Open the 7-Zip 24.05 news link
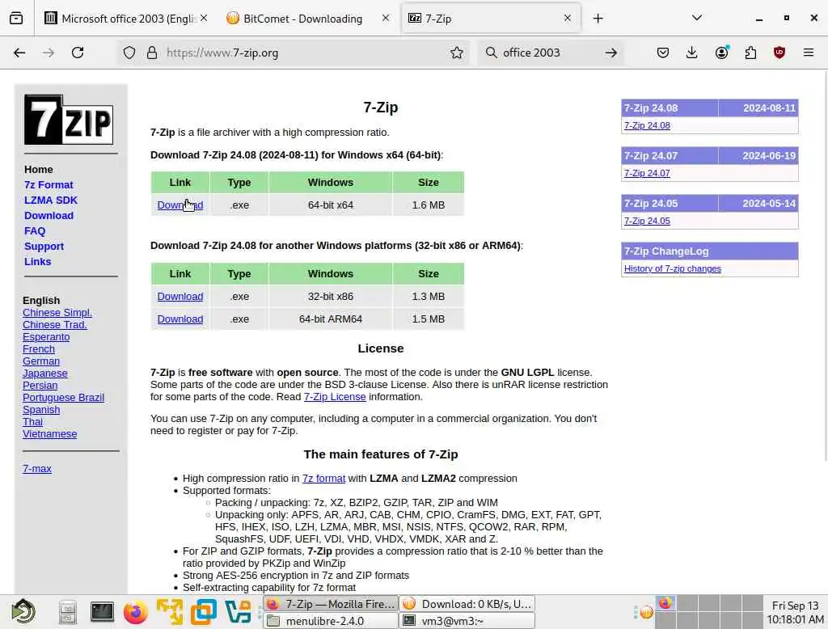This screenshot has height=629, width=828. [647, 221]
